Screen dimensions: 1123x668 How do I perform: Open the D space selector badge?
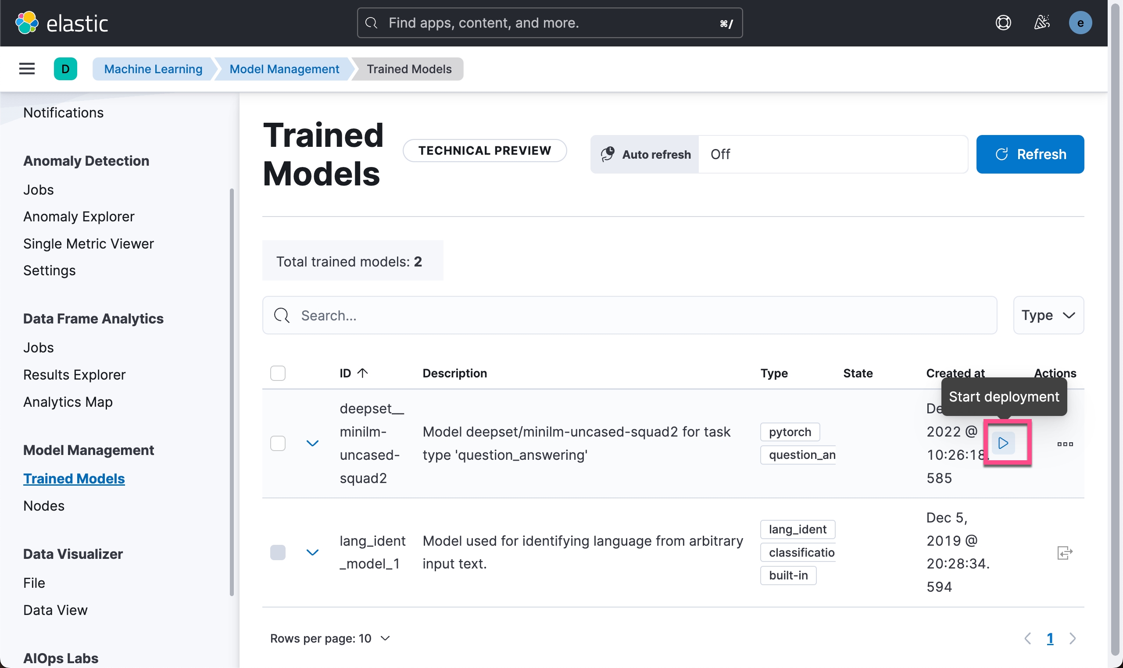(x=65, y=69)
